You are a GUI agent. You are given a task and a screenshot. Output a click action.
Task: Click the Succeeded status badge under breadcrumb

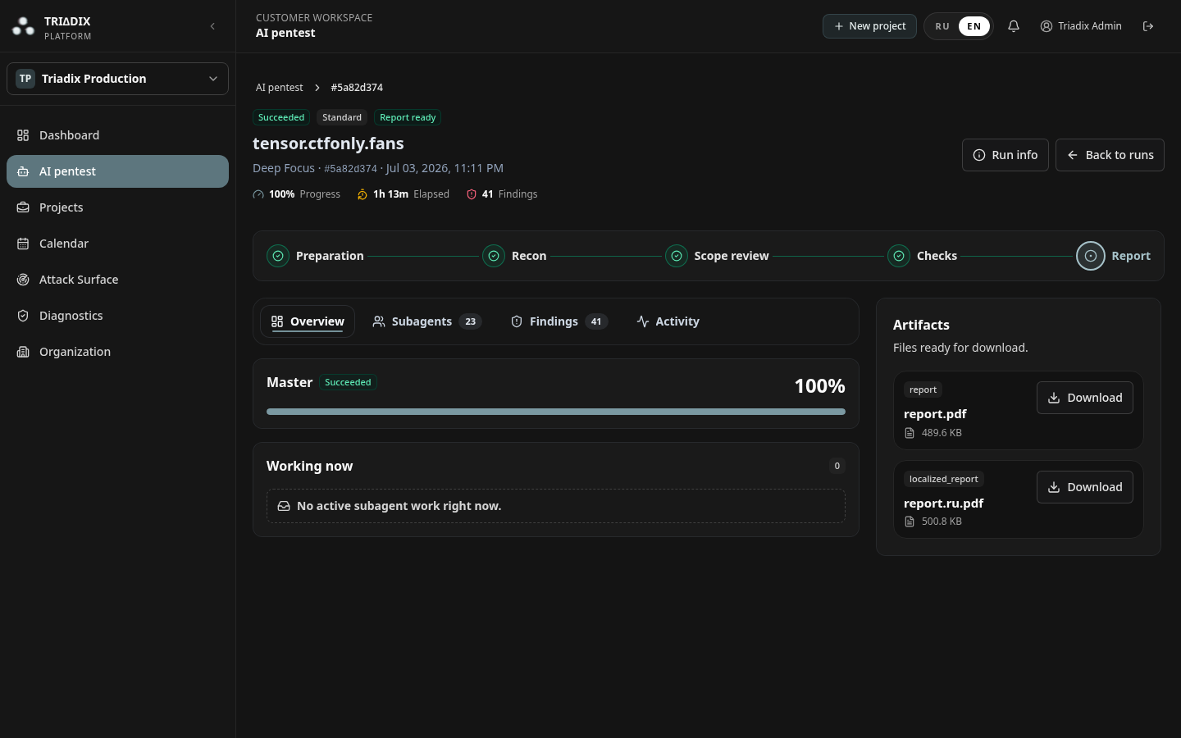click(281, 117)
